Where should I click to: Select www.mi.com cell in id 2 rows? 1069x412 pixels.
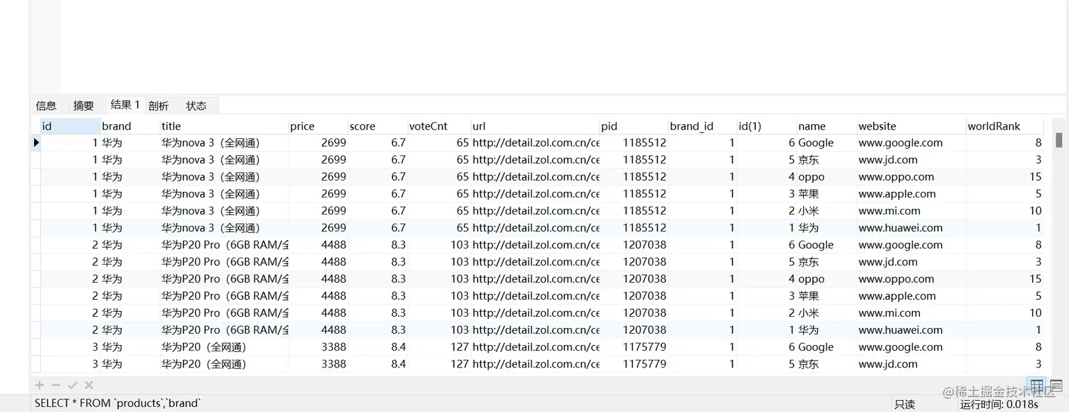click(x=911, y=313)
